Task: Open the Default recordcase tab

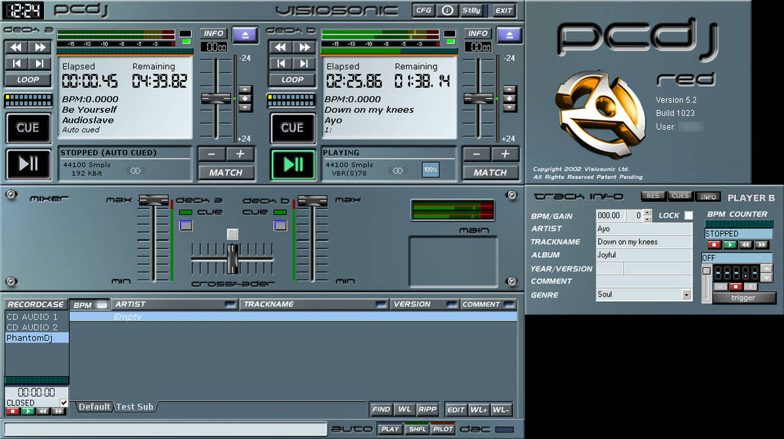Action: tap(95, 407)
